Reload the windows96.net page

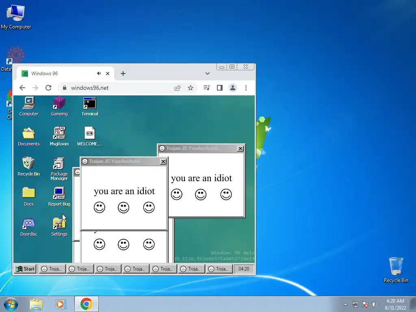click(48, 88)
